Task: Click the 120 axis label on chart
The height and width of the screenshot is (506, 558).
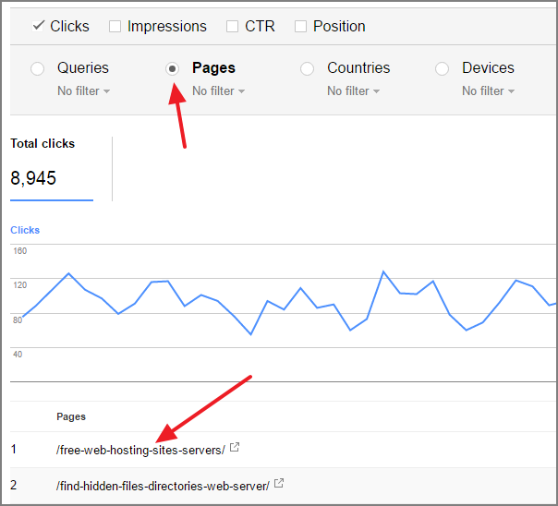Action: [x=20, y=284]
